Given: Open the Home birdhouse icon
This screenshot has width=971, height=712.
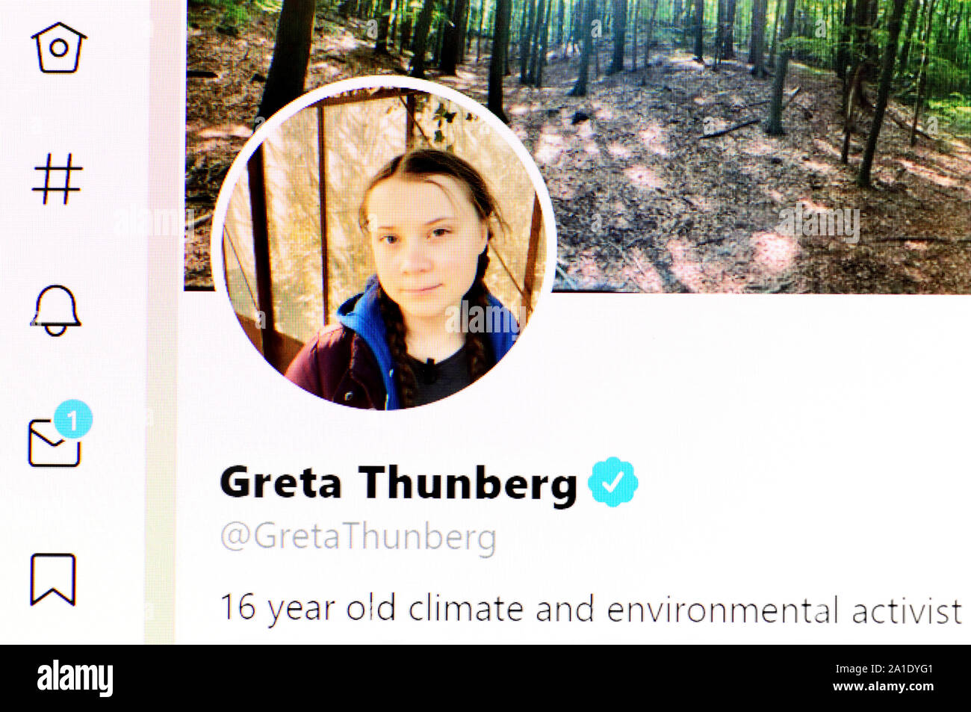Looking at the screenshot, I should click(59, 46).
